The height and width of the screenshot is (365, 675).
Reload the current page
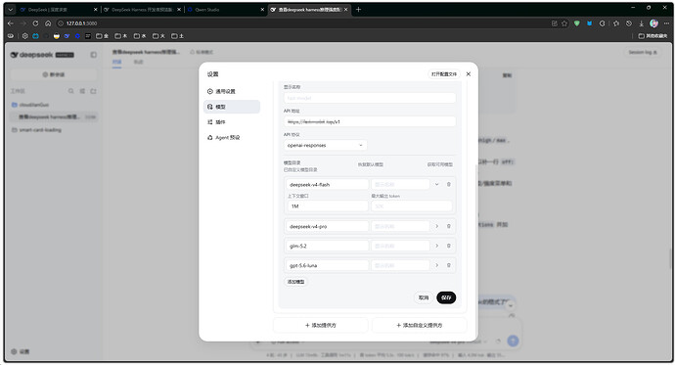point(35,23)
